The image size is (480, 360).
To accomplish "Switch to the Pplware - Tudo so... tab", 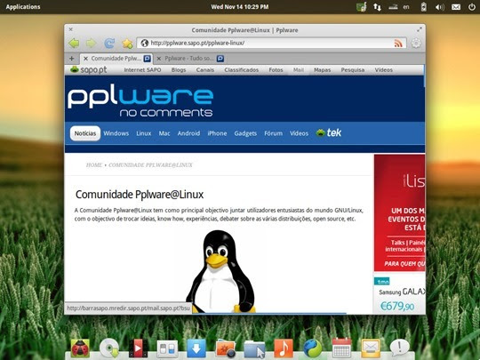I will click(x=190, y=58).
